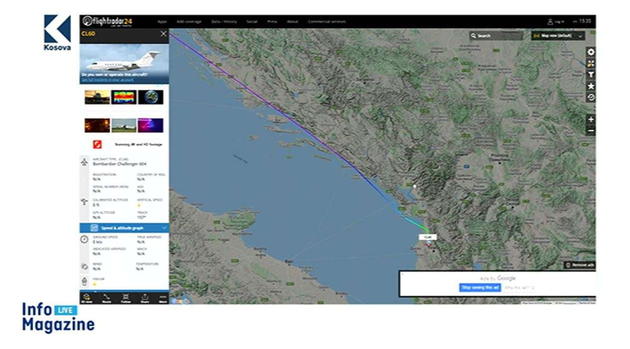The width and height of the screenshot is (630, 349).
Task: Click the 0 kts ground speed value
Action: click(96, 242)
